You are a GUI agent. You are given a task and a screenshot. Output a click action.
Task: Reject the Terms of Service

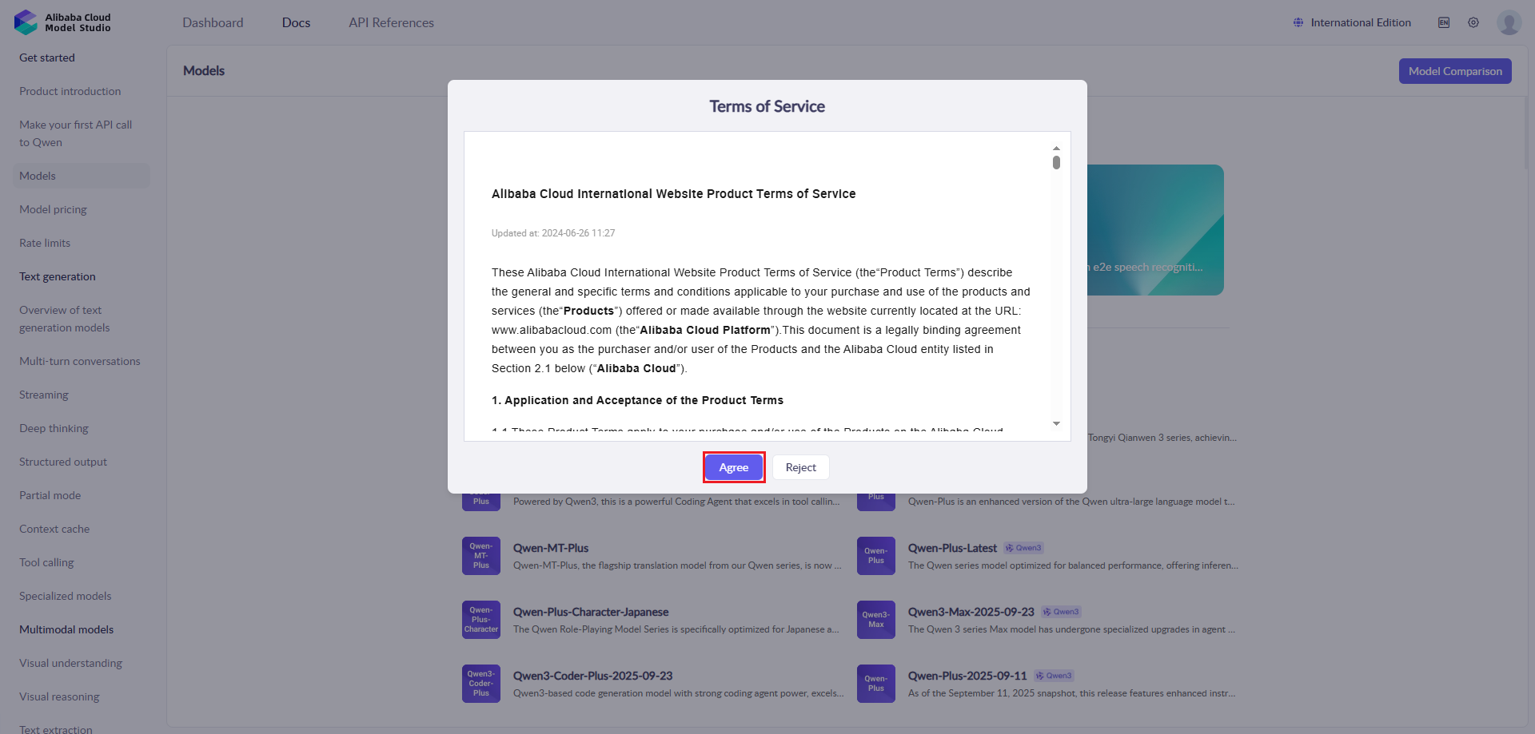(801, 467)
